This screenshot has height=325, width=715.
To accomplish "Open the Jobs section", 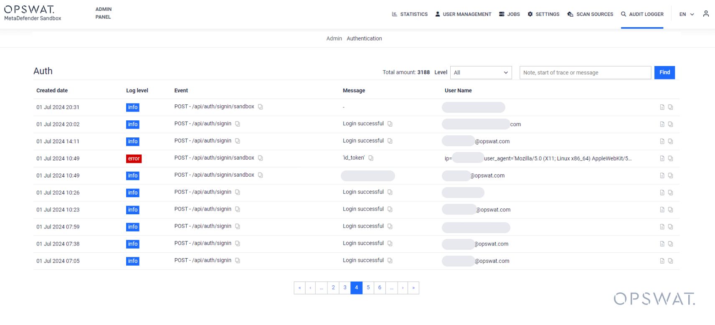I will (510, 14).
